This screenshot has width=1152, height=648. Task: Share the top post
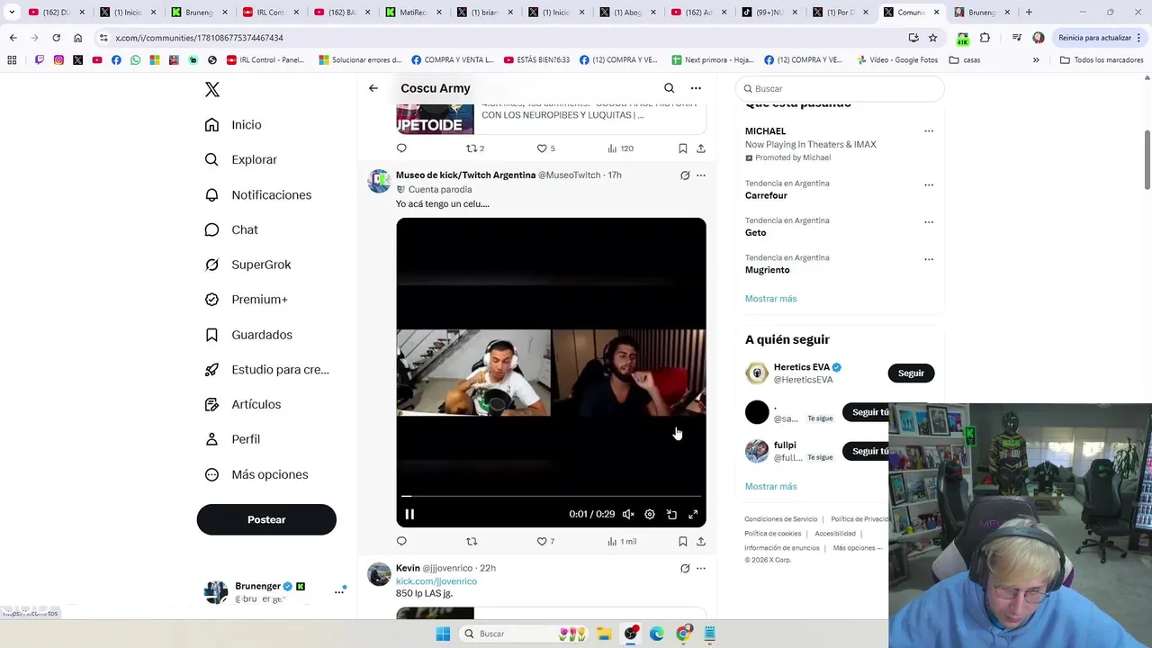701,148
